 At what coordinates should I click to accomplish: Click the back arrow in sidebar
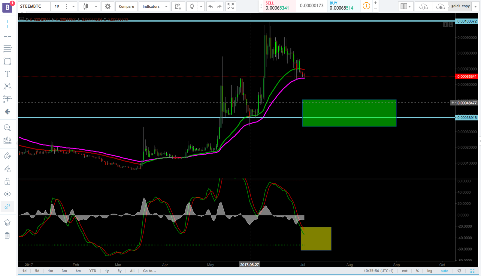click(8, 112)
